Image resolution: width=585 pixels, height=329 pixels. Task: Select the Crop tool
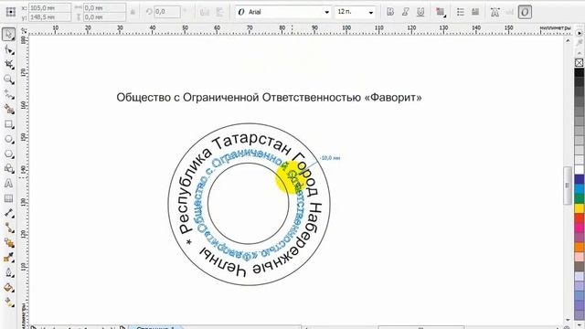pos(8,65)
